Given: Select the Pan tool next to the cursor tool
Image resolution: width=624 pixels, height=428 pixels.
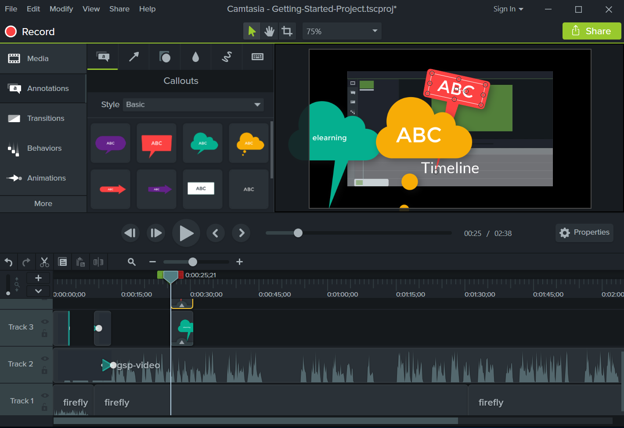Looking at the screenshot, I should pos(269,31).
